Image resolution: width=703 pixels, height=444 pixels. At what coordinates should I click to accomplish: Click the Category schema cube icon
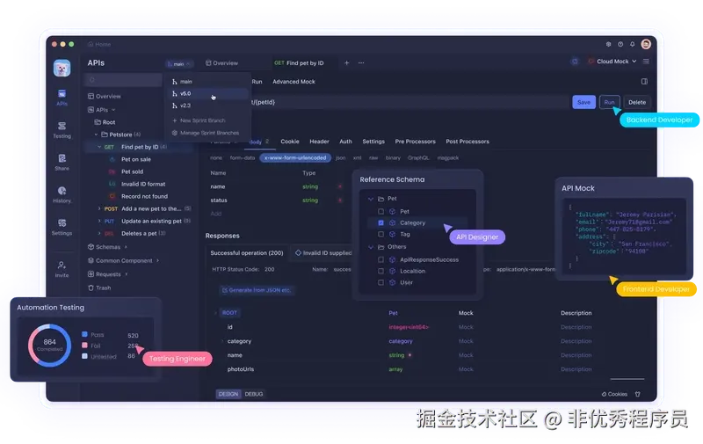pos(392,223)
